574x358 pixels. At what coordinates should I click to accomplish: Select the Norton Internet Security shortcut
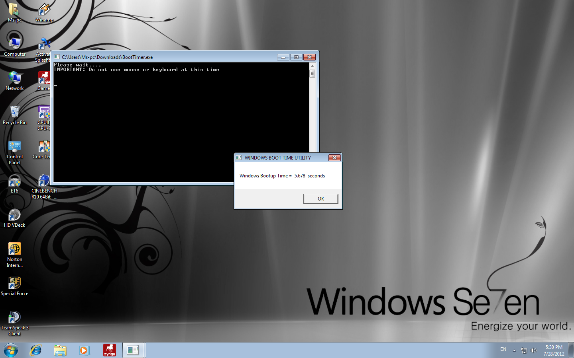coord(15,255)
